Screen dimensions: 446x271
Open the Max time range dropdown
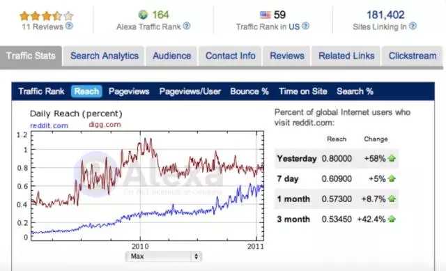[x=163, y=256]
